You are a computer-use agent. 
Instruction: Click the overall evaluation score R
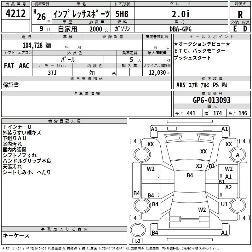(x=240, y=14)
